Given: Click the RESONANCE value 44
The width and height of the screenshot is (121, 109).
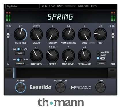Looking at the screenshot, I should (x=84, y=47).
